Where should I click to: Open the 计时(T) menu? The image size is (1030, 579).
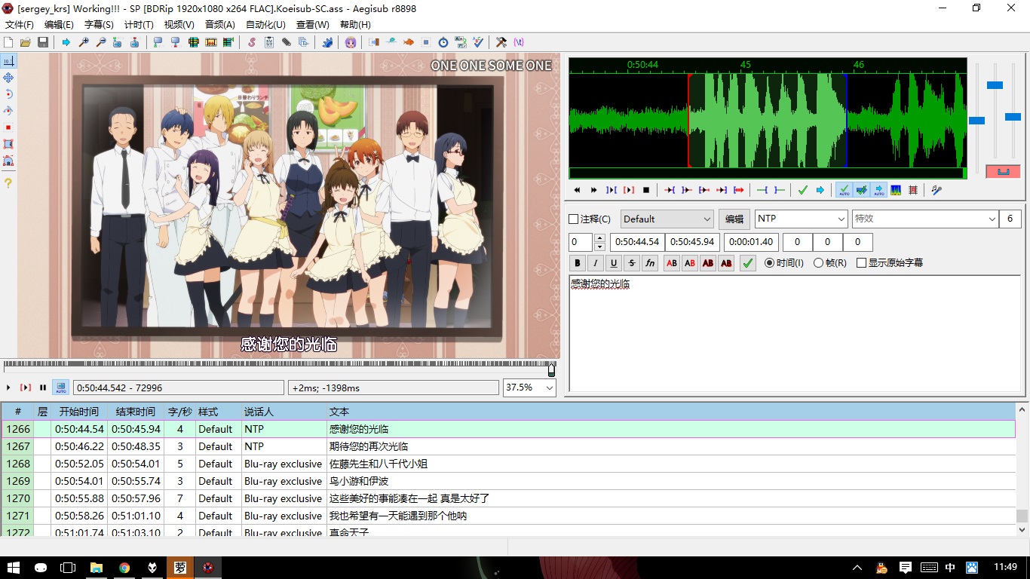point(139,25)
